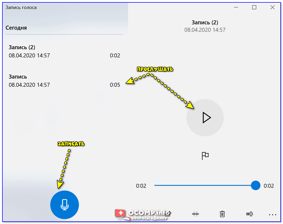Minimize the Voice Recorder window
The image size is (283, 224).
click(236, 7)
